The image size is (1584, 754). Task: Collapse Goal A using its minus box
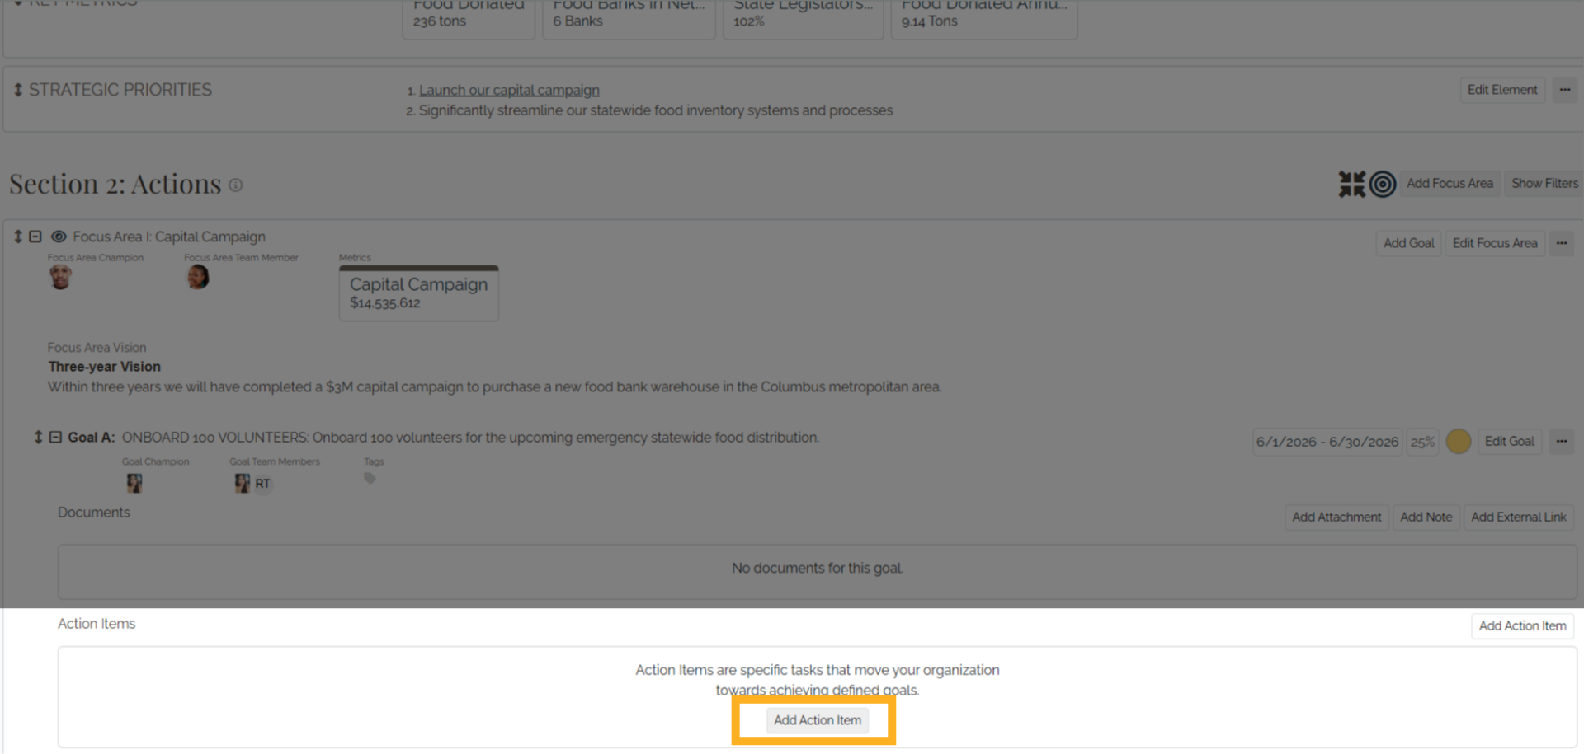click(x=55, y=438)
